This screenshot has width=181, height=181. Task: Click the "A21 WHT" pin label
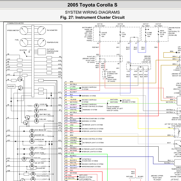click(x=69, y=133)
